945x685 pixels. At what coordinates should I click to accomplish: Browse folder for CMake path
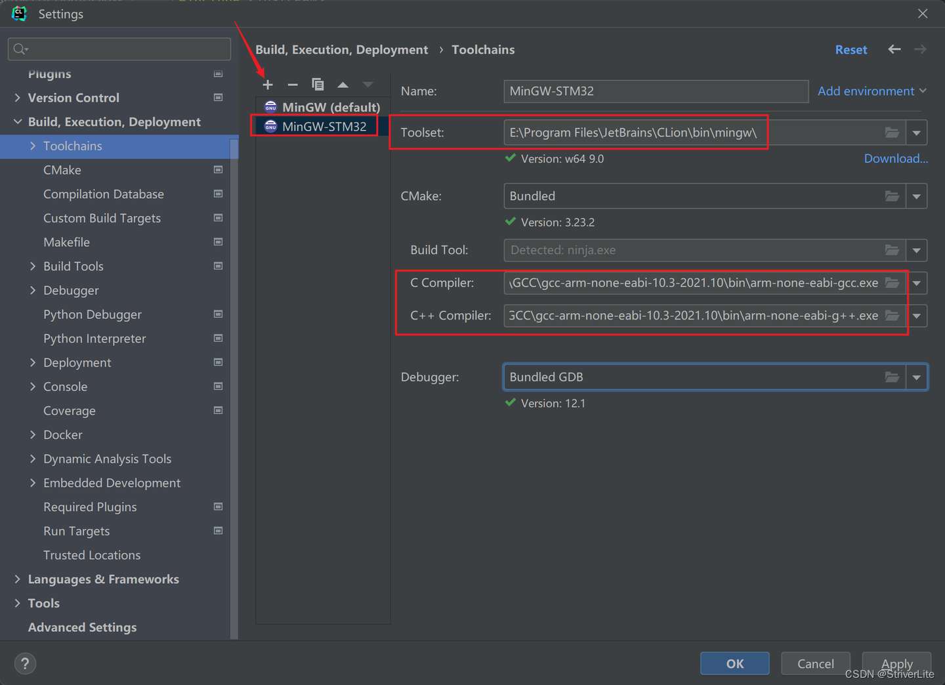[892, 196]
